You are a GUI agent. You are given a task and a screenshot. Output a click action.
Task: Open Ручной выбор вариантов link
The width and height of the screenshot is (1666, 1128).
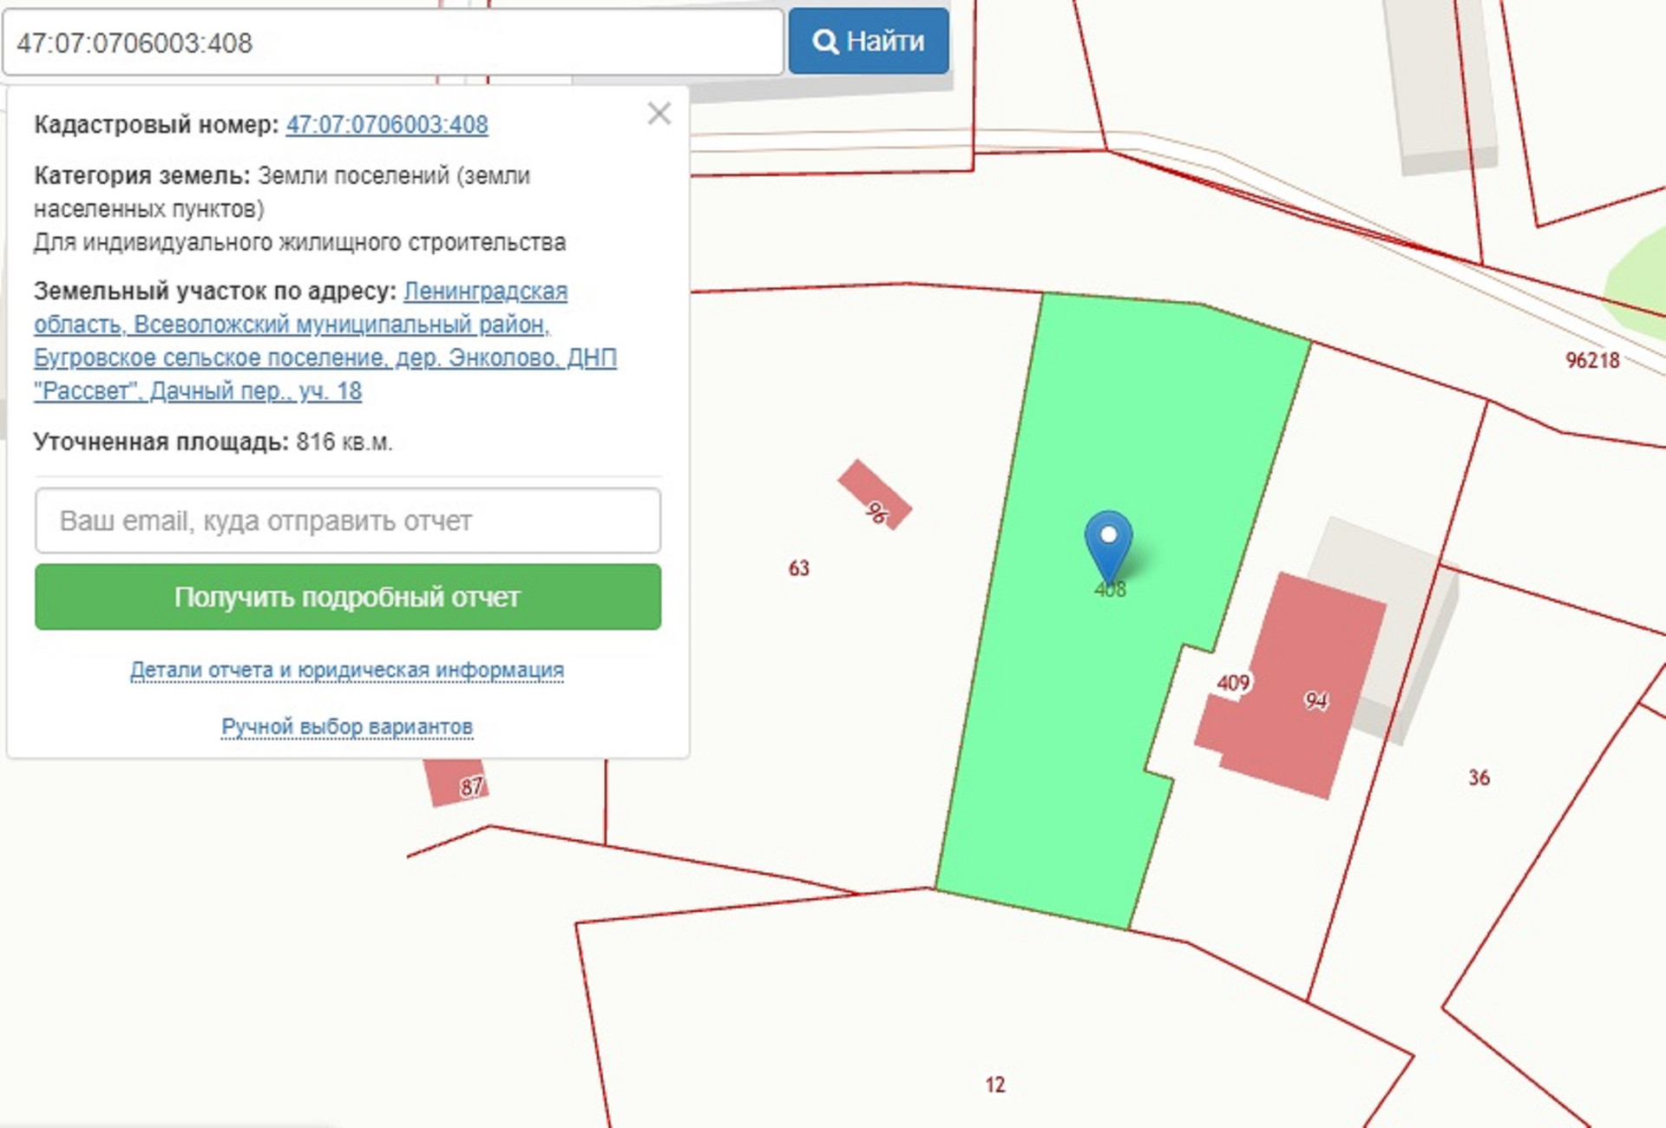click(x=347, y=726)
